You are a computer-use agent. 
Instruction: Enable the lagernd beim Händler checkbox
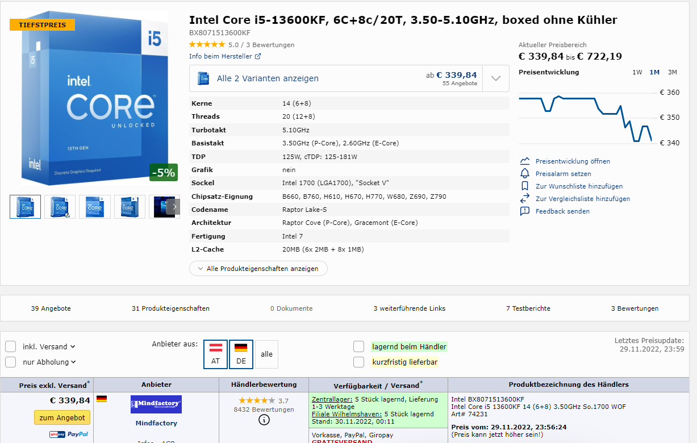point(358,346)
